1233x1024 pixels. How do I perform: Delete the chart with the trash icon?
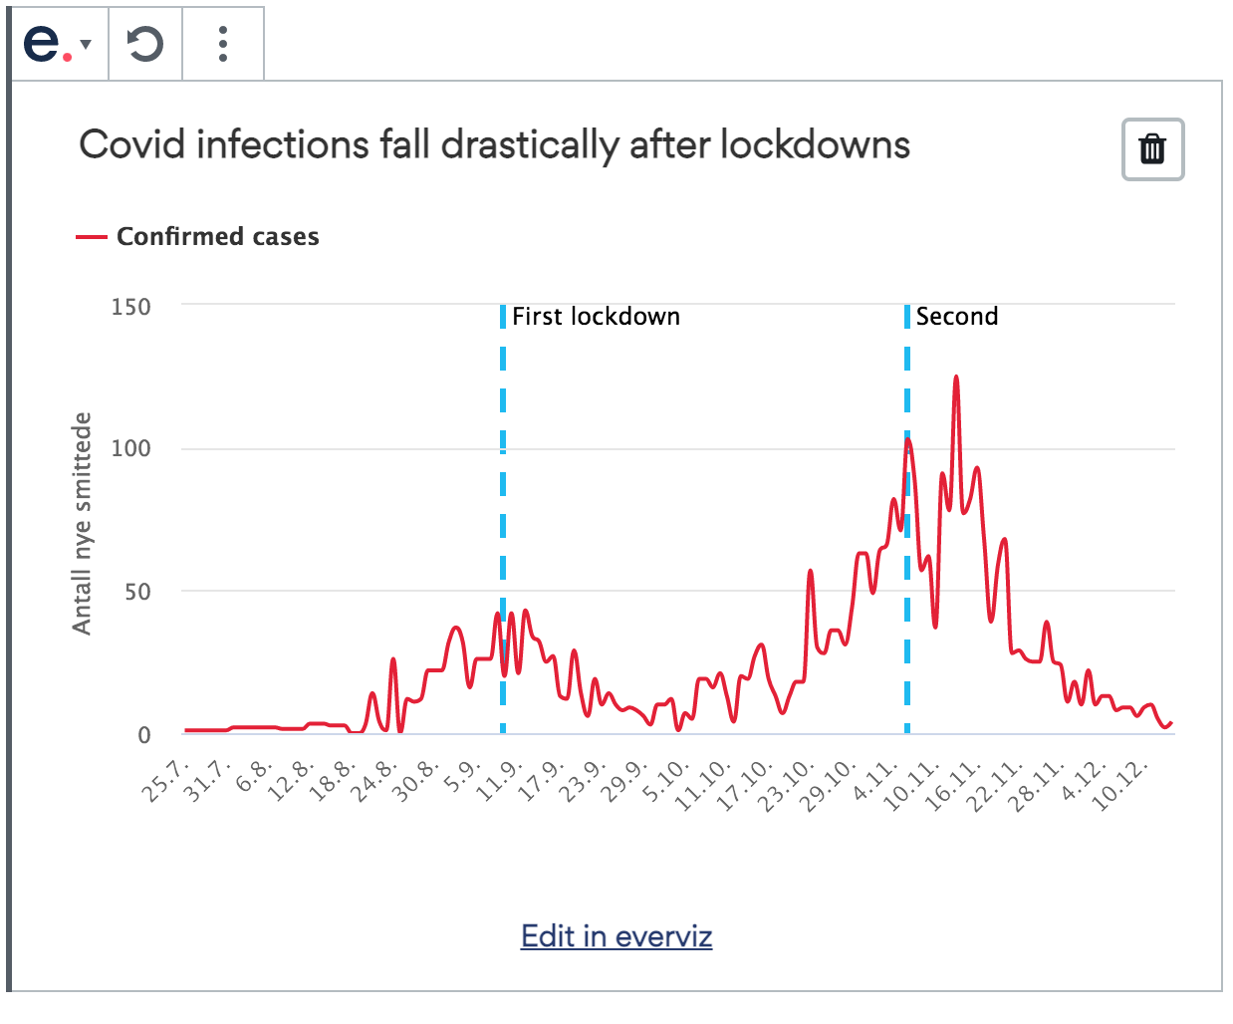(x=1152, y=149)
